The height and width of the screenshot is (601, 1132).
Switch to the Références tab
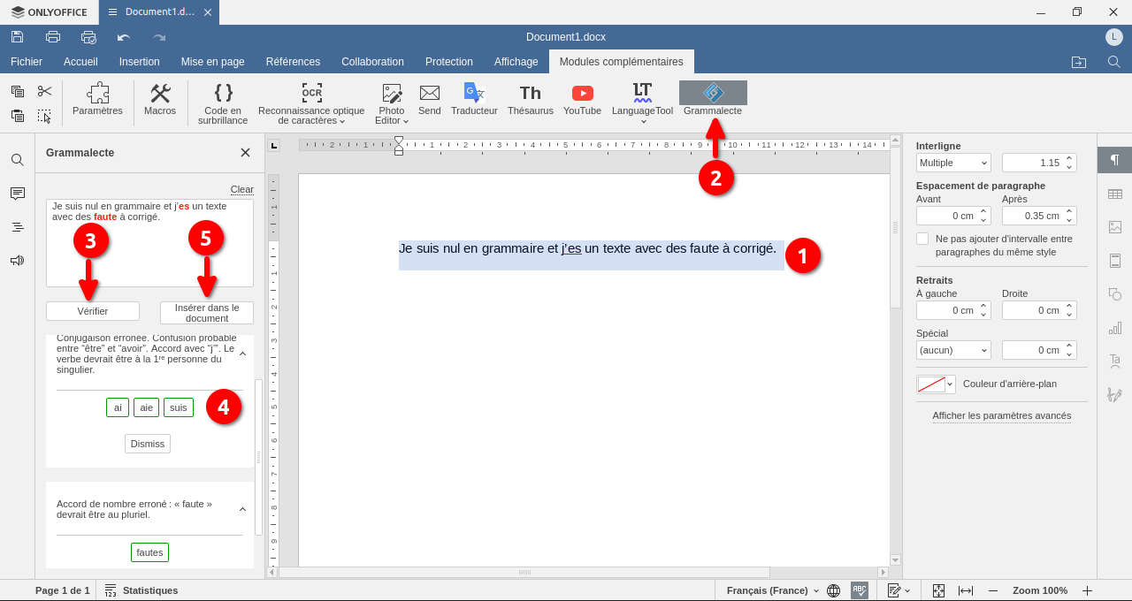(x=293, y=62)
